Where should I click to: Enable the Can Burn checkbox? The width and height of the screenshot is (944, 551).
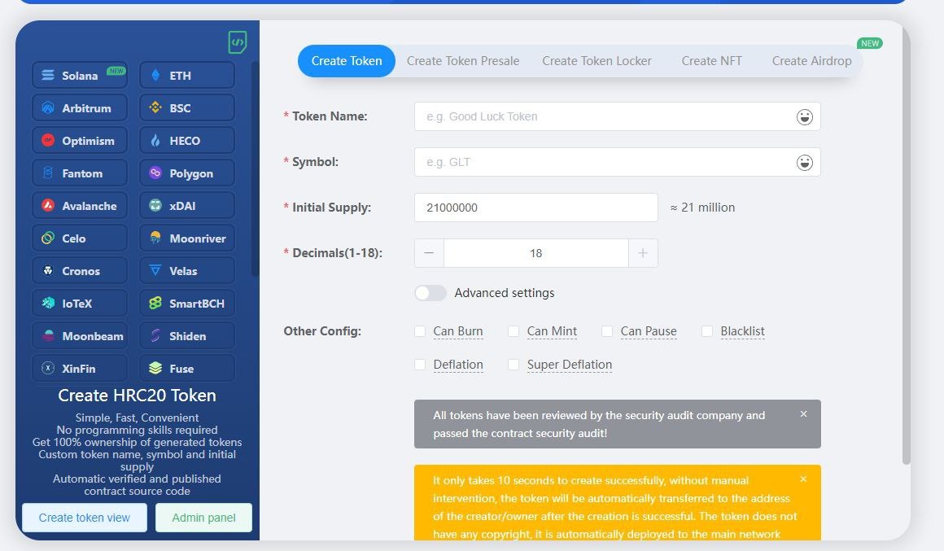click(420, 331)
